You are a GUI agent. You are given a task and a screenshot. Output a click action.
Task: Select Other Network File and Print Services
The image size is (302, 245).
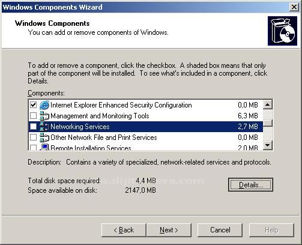coord(145,138)
